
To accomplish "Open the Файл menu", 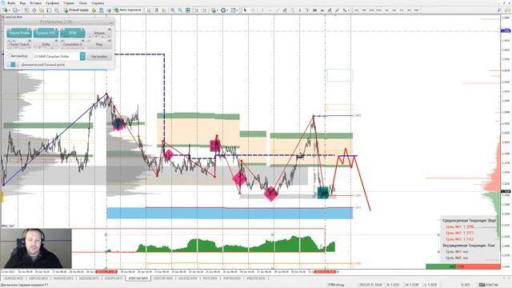I will [x=10, y=3].
